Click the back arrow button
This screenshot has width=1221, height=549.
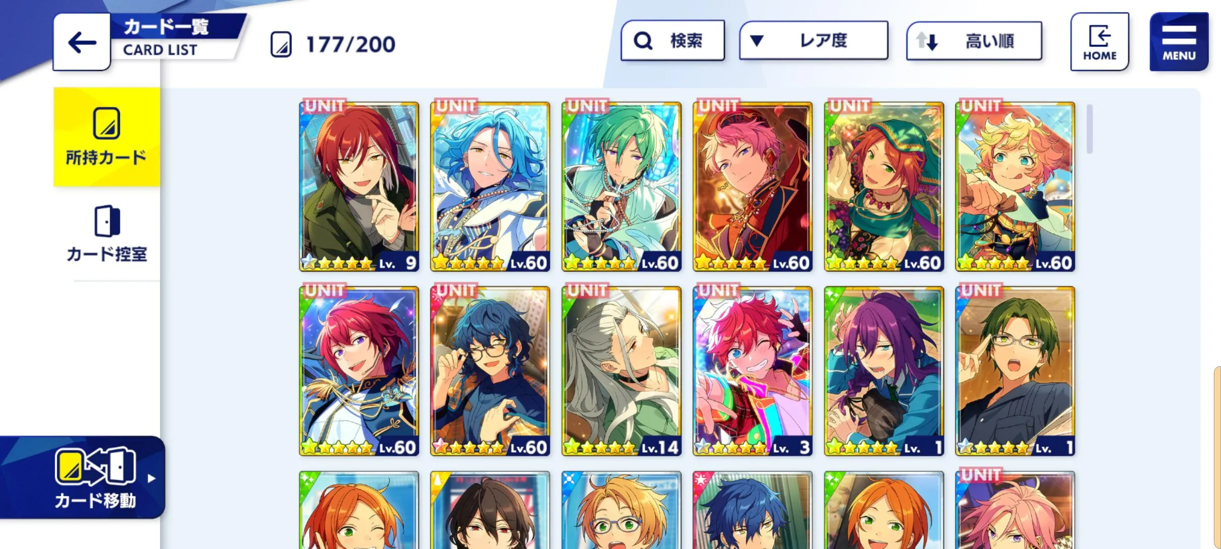(x=82, y=42)
